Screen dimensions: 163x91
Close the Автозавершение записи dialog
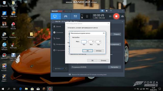click(108, 24)
